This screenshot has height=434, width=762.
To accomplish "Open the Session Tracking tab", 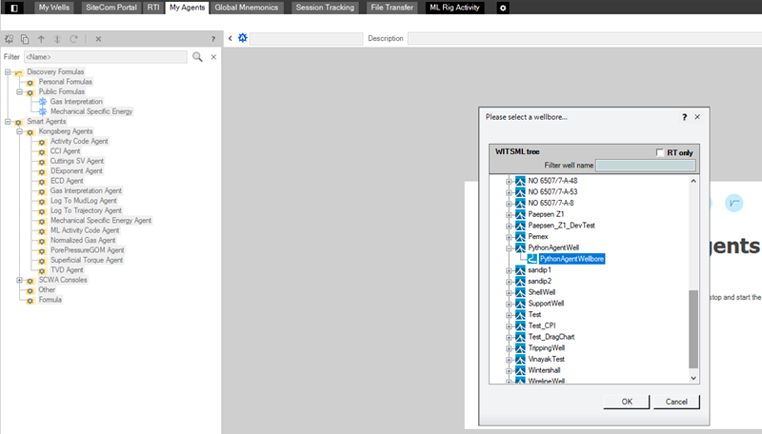I will (x=325, y=8).
